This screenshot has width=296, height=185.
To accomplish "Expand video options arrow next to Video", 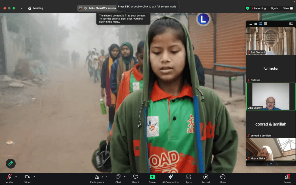I will click(x=34, y=177).
